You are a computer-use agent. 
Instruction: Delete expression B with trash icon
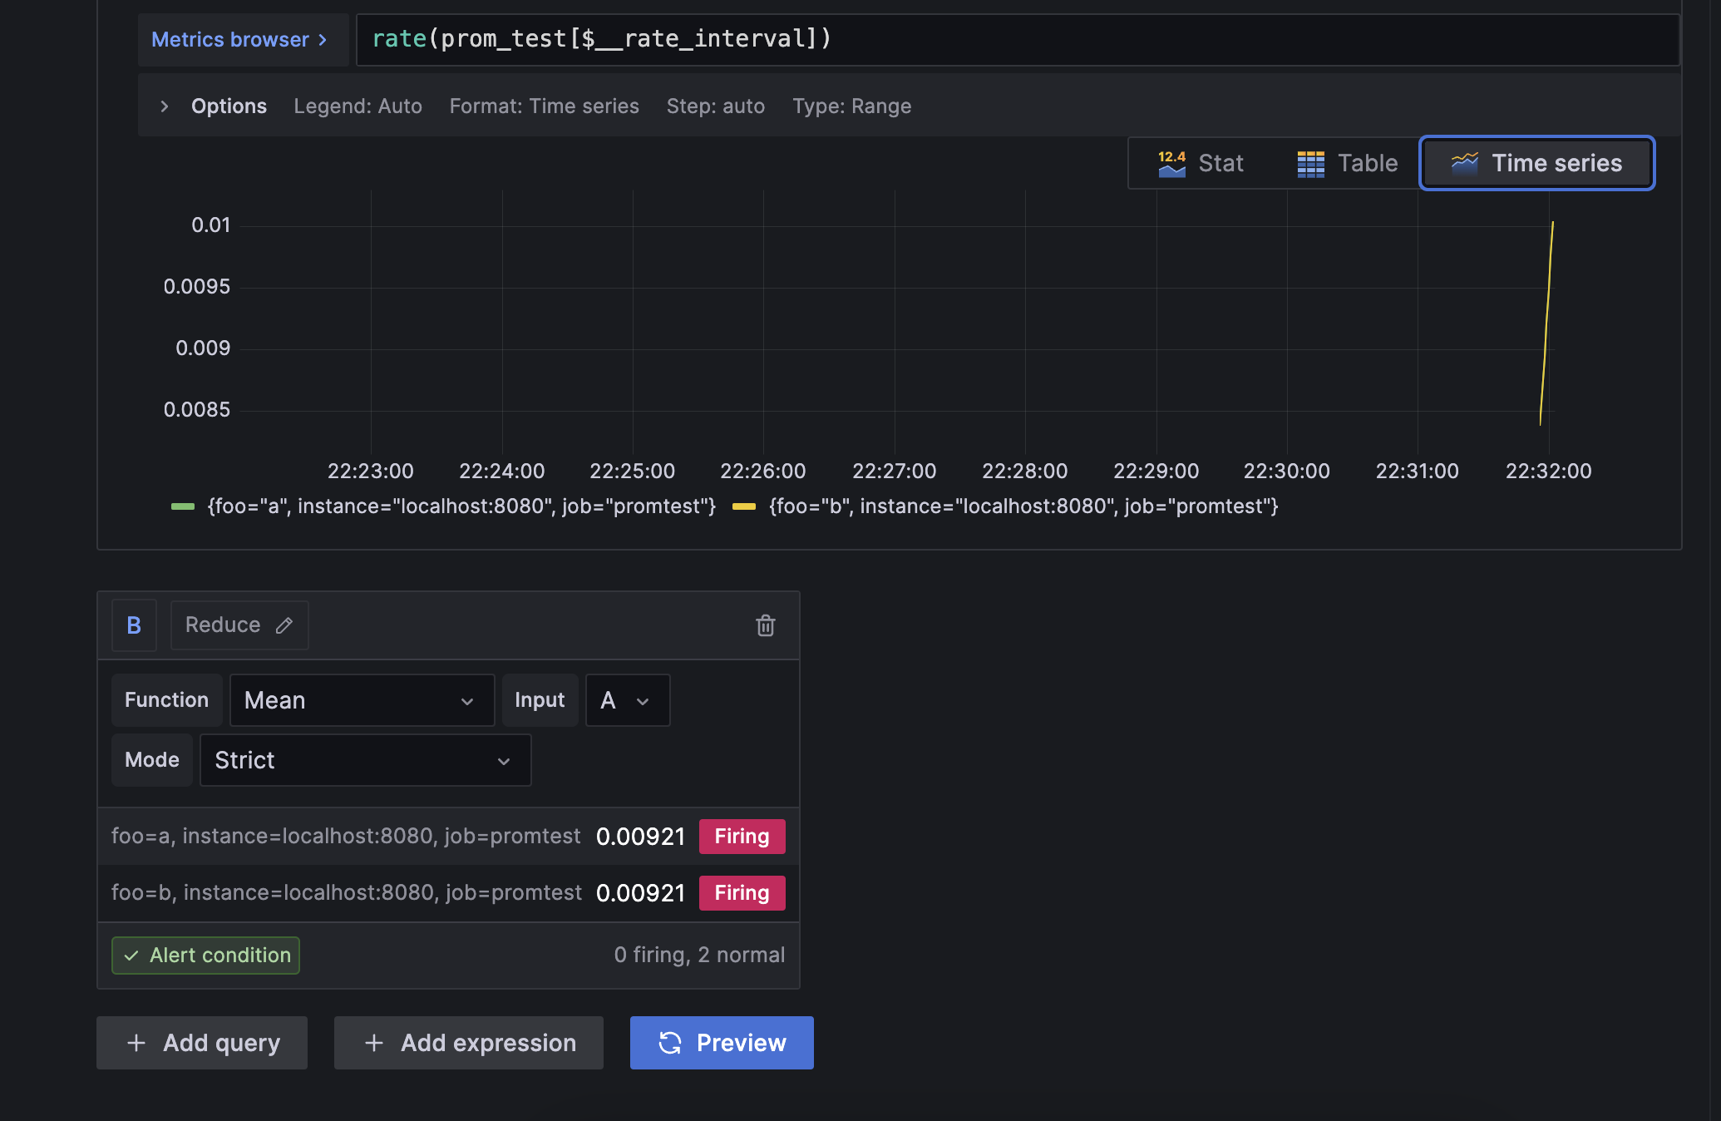point(765,625)
